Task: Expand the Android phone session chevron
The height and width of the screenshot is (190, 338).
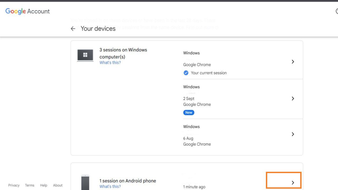Action: click(293, 183)
